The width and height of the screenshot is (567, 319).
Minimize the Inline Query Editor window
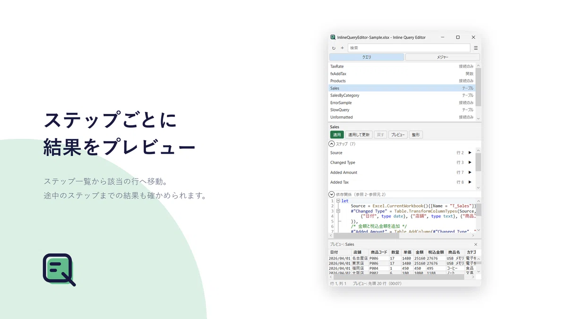click(443, 37)
